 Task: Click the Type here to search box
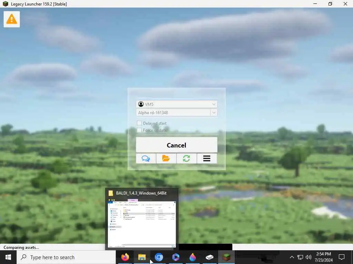[x=66, y=257]
